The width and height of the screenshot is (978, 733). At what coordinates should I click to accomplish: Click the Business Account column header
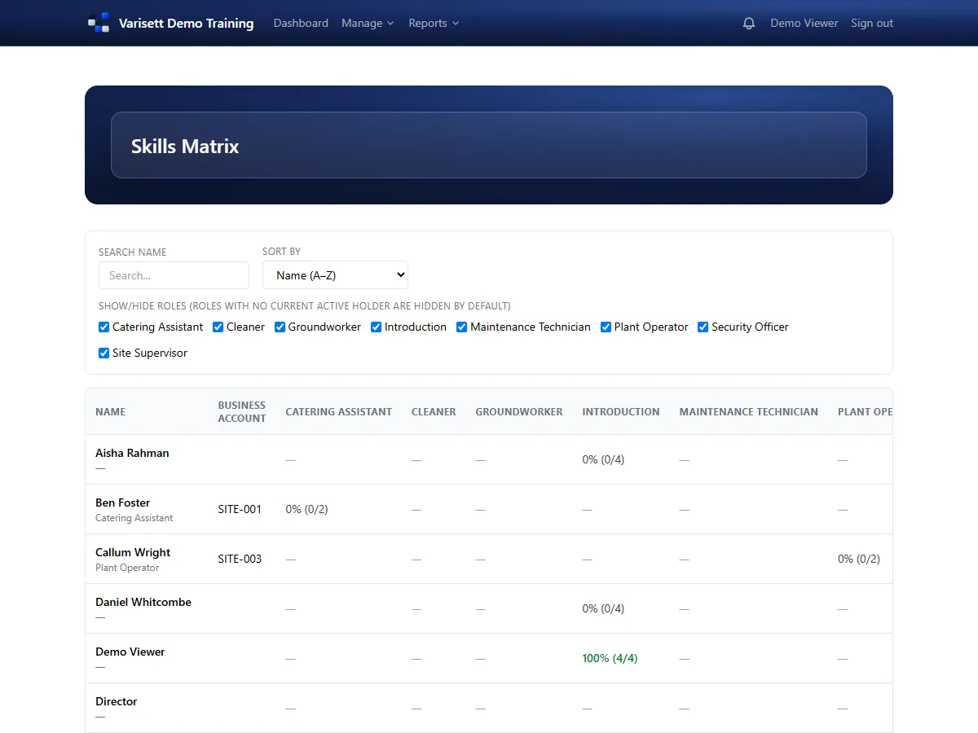click(x=242, y=412)
